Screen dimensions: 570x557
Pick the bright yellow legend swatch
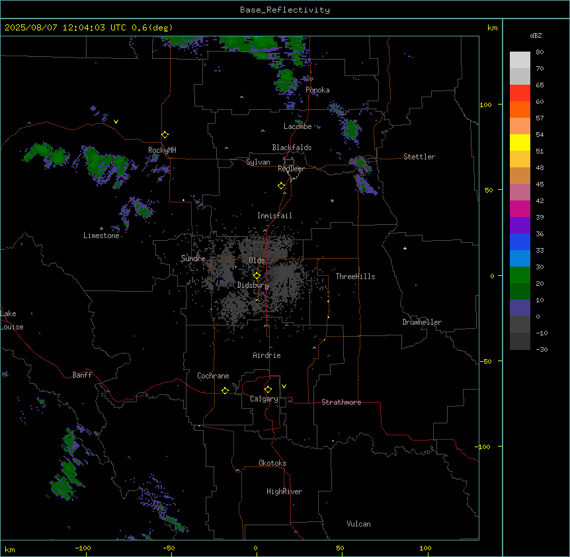[x=520, y=142]
